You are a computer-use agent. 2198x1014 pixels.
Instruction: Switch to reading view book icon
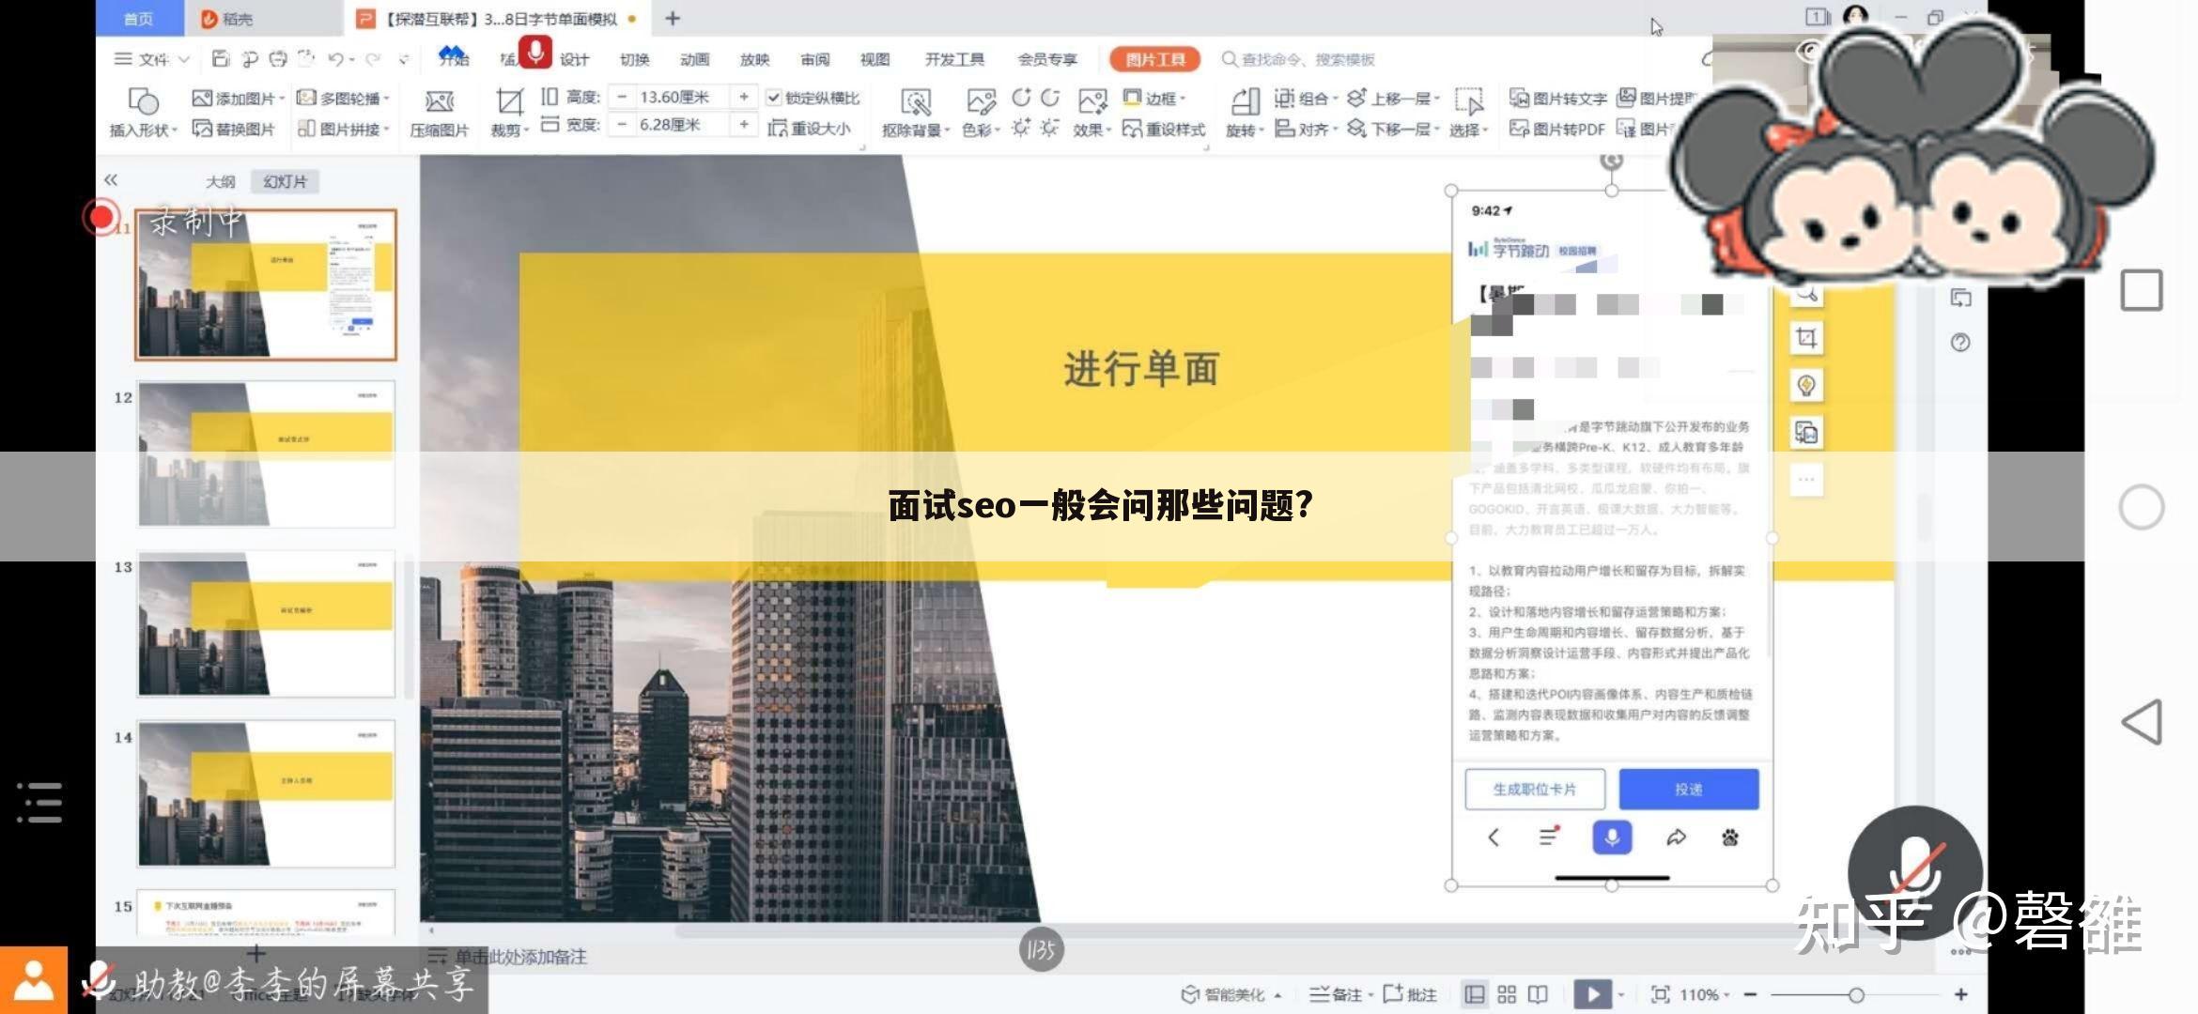(1538, 994)
